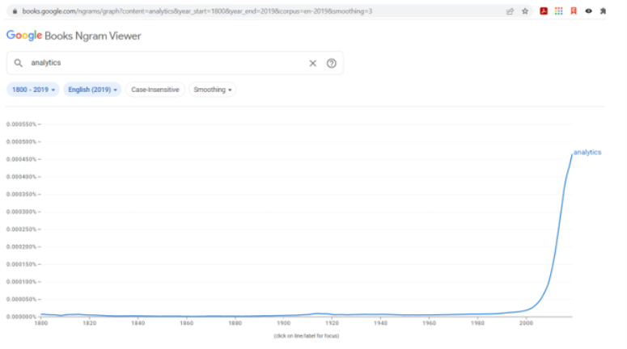The height and width of the screenshot is (349, 627).
Task: Open the help question mark icon
Action: coord(332,63)
